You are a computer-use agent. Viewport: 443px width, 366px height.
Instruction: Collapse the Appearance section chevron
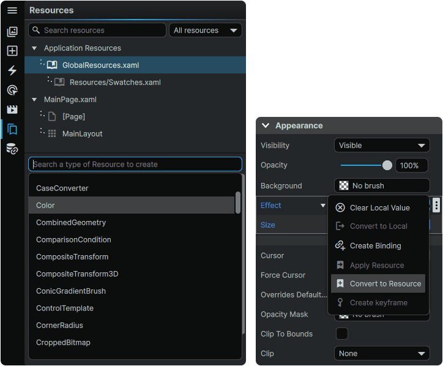(x=266, y=125)
